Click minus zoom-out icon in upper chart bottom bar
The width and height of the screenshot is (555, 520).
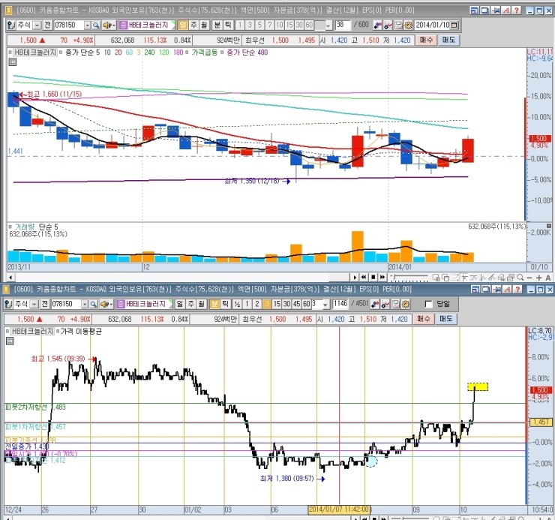529,278
